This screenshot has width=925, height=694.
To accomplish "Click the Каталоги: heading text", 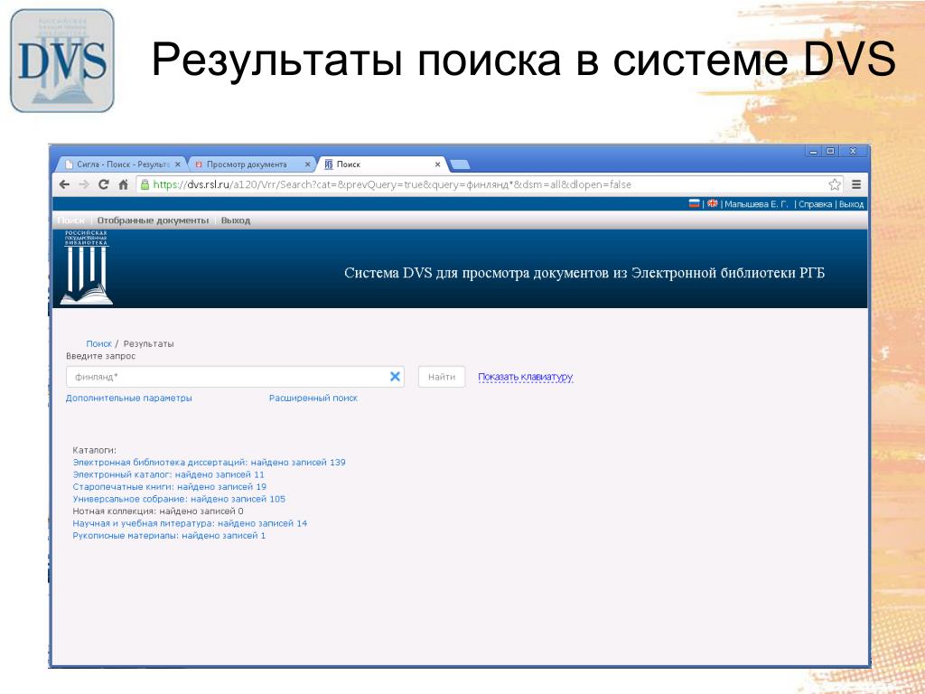I will [x=94, y=450].
